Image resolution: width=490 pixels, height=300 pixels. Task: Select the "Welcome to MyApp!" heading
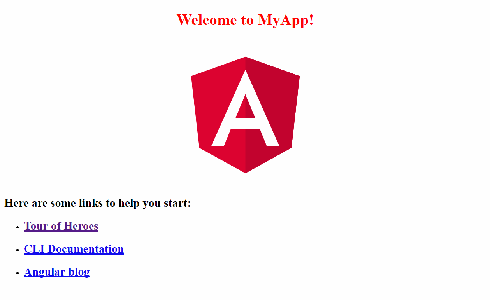pyautogui.click(x=245, y=19)
